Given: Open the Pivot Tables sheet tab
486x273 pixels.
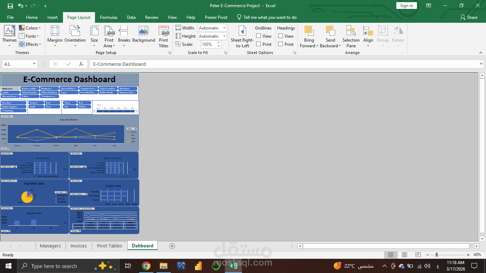Looking at the screenshot, I should pos(110,246).
